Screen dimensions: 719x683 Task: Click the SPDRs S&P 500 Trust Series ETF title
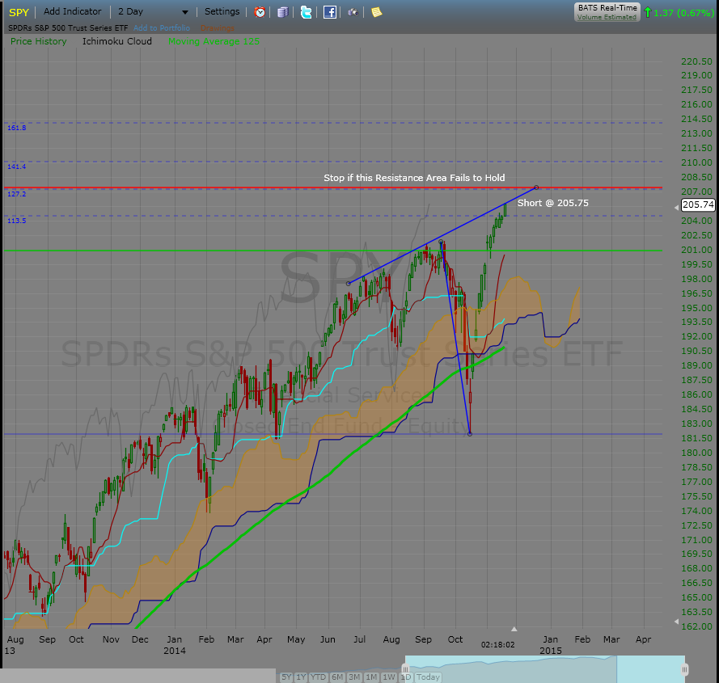68,28
